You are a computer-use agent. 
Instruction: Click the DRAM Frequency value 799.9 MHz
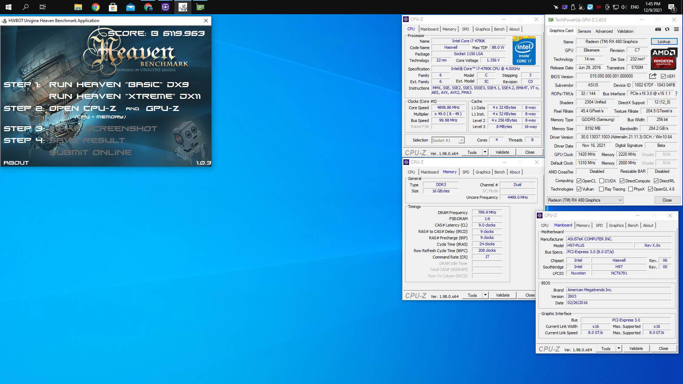pos(487,212)
